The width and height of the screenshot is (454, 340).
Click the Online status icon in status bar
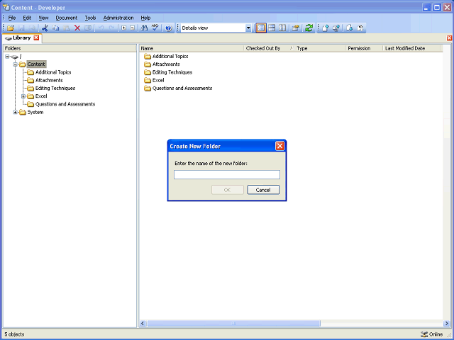pyautogui.click(x=424, y=334)
